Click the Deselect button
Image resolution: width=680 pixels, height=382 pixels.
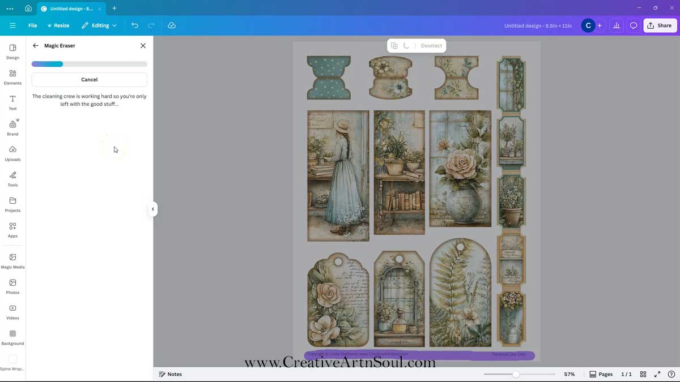(x=431, y=46)
